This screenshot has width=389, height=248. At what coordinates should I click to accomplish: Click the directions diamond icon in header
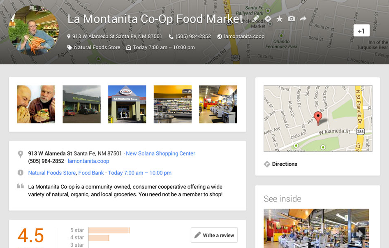pos(268,19)
